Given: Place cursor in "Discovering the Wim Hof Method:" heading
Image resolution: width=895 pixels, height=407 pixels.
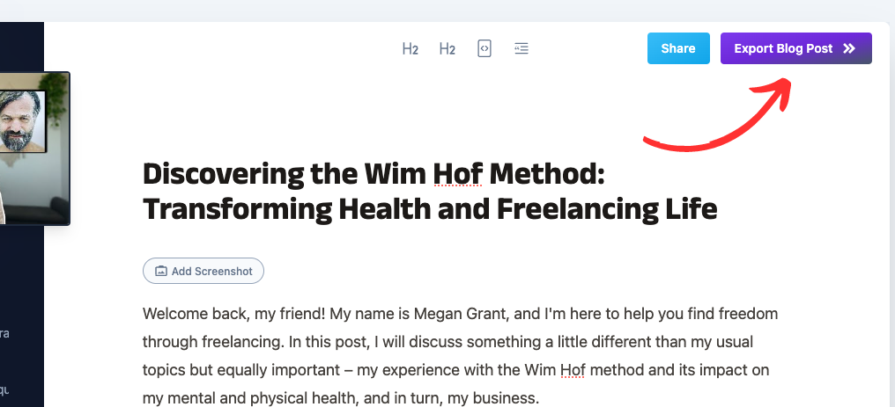Looking at the screenshot, I should coord(374,175).
